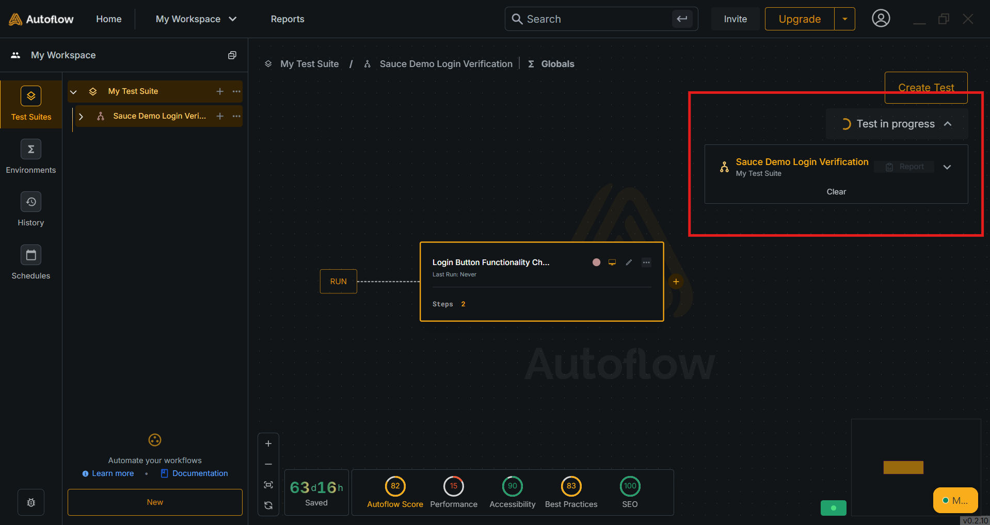Collapse the Test in progress panel

pos(948,124)
